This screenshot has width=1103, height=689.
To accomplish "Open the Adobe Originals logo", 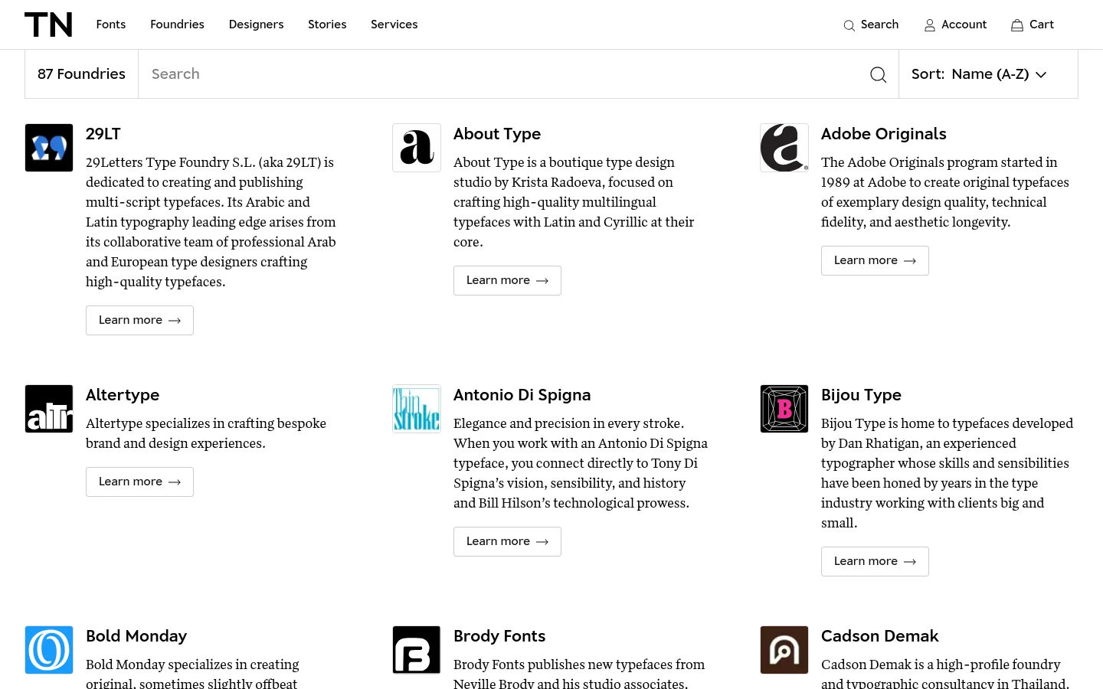I will point(784,148).
